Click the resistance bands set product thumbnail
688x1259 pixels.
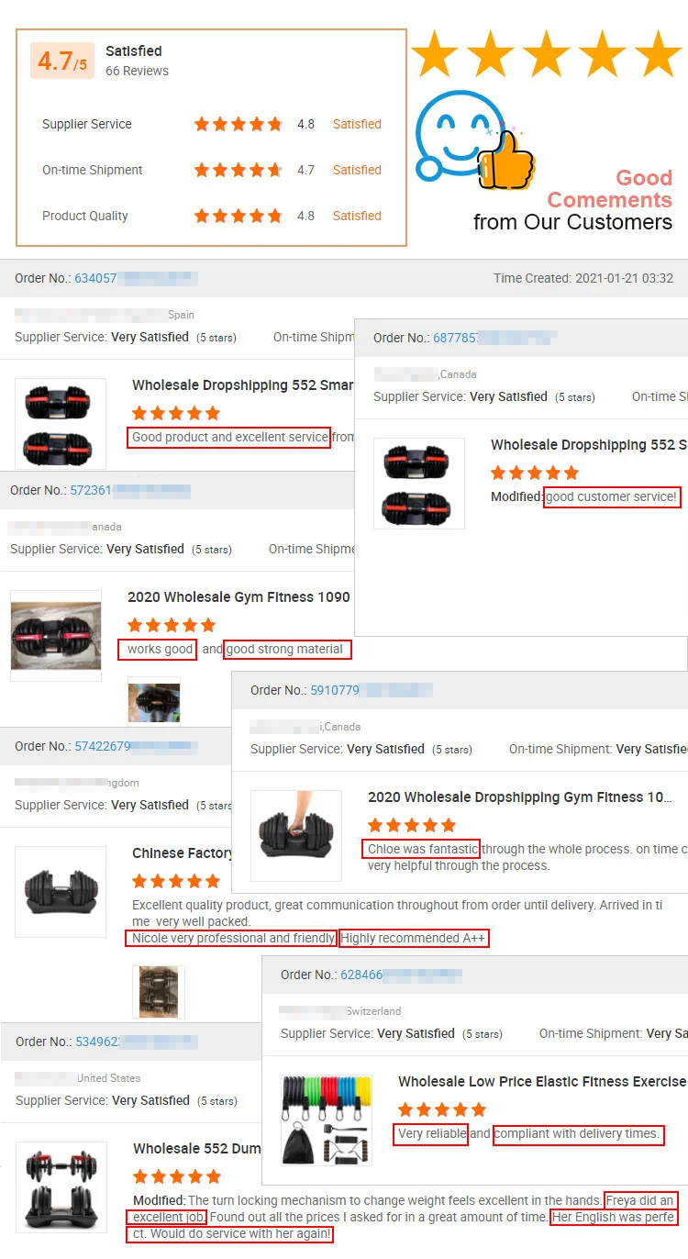click(x=327, y=1120)
